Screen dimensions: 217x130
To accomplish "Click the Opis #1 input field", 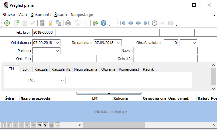I will 64,59.
